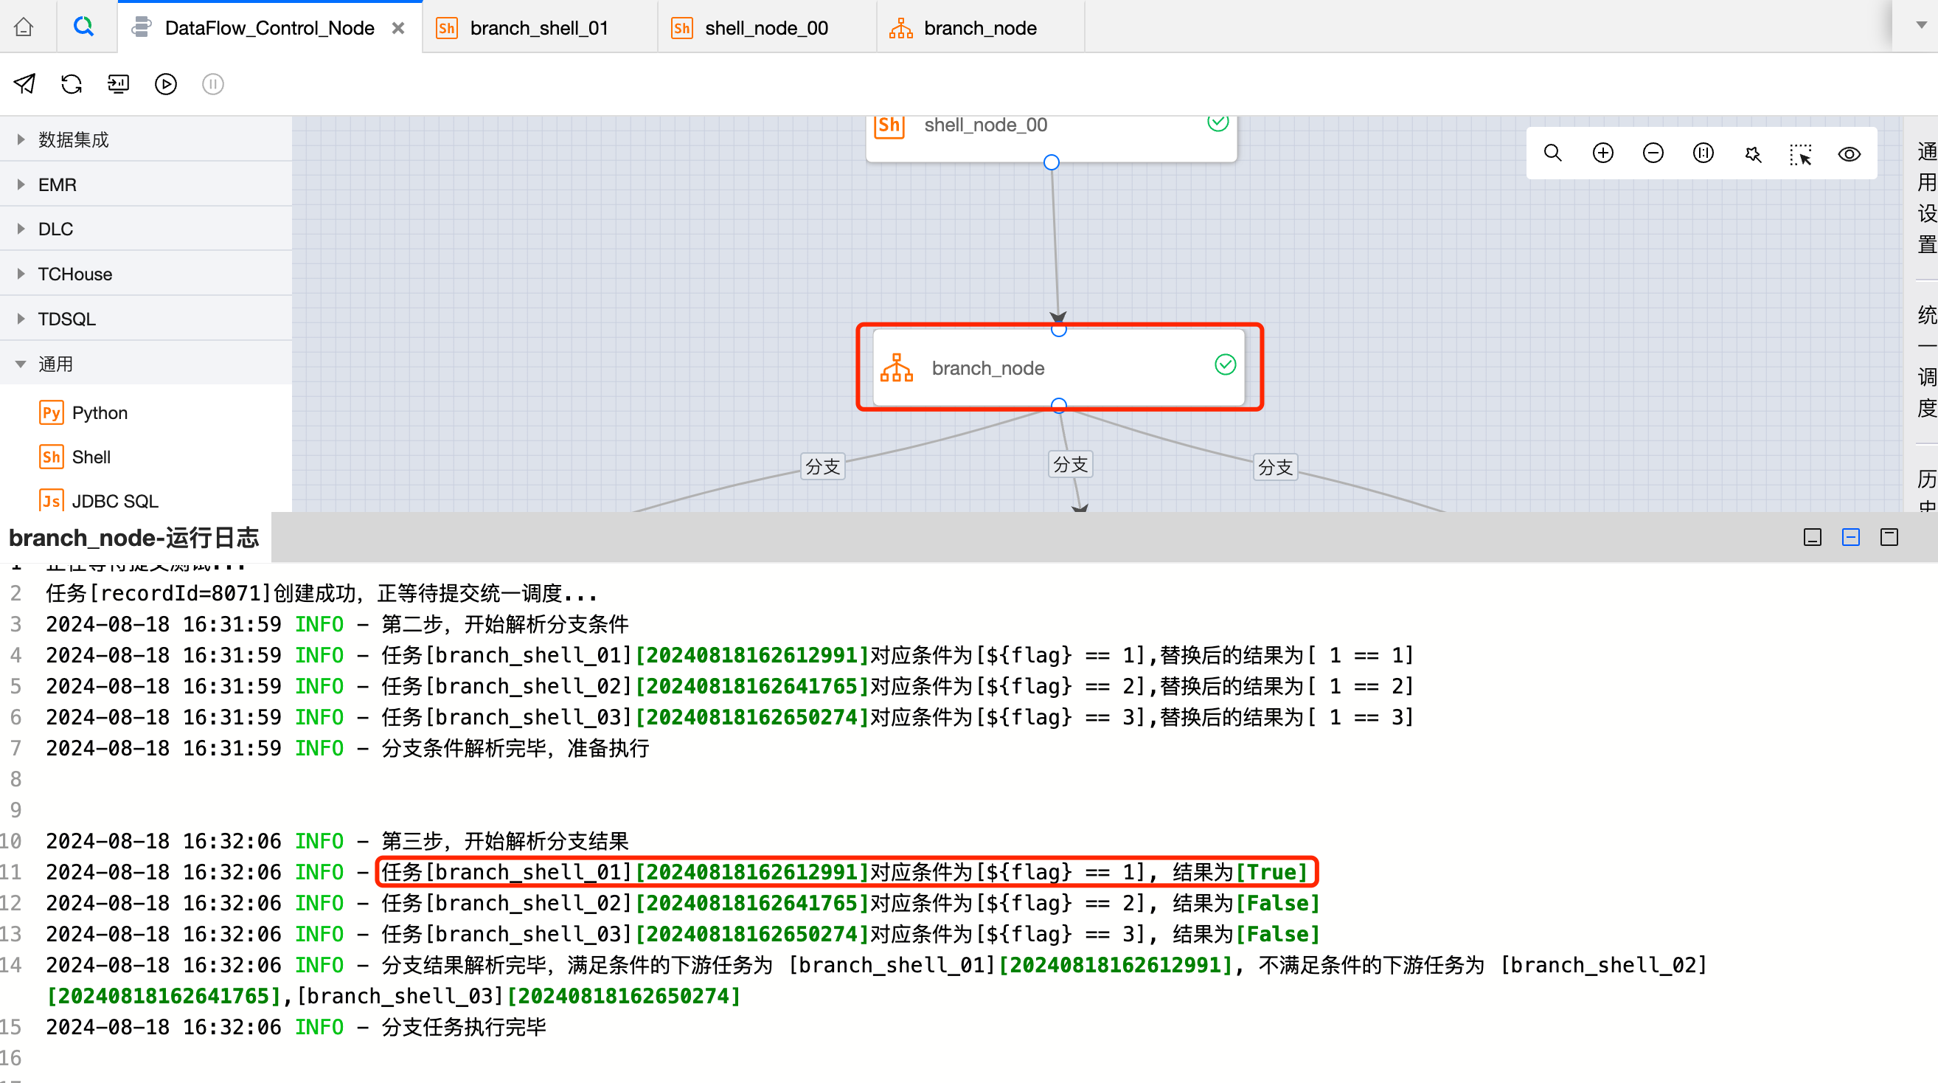Viewport: 1938px width, 1083px height.
Task: Toggle the canvas eye visibility icon
Action: coord(1850,154)
